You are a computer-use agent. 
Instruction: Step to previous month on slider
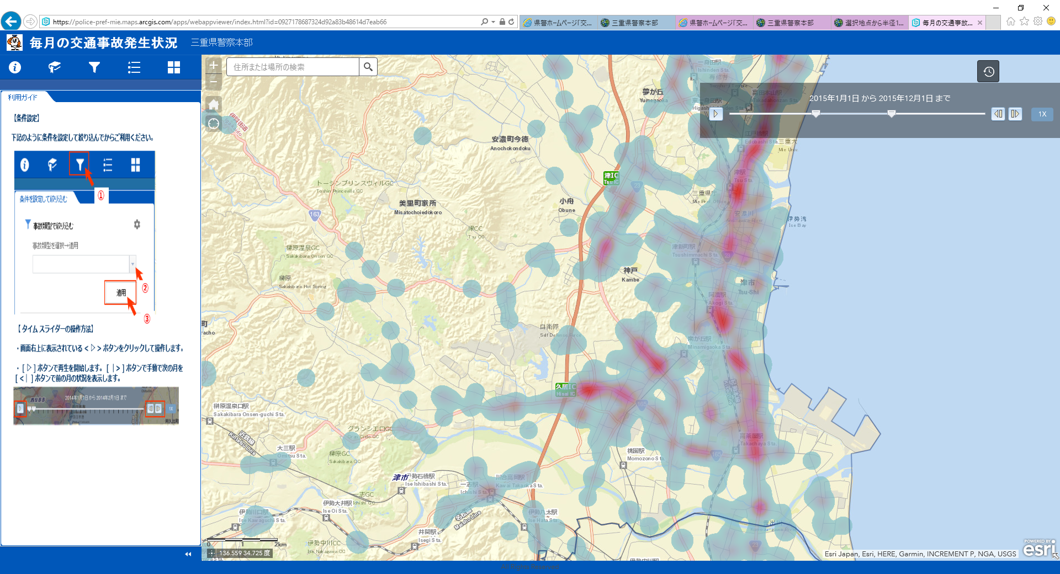(998, 114)
